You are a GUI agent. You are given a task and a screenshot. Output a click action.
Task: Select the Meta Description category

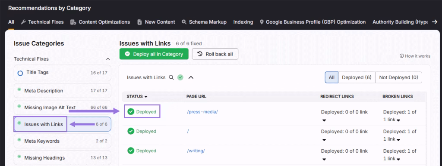(x=62, y=91)
